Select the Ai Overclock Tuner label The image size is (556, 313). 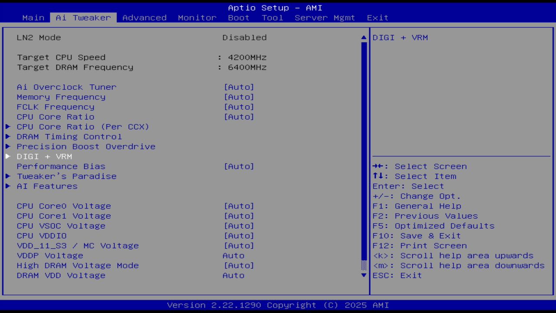(67, 87)
